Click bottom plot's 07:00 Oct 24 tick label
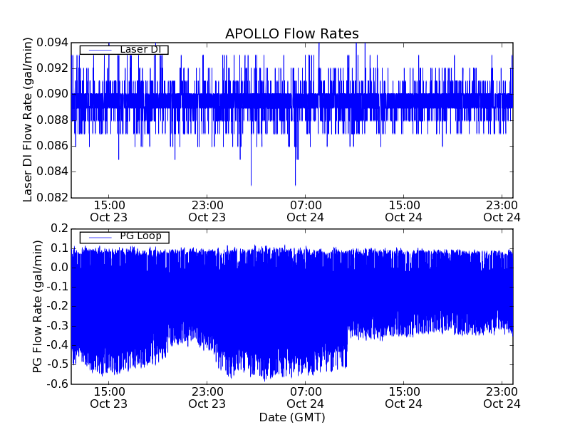Screen dimensions: 570x427 305,397
